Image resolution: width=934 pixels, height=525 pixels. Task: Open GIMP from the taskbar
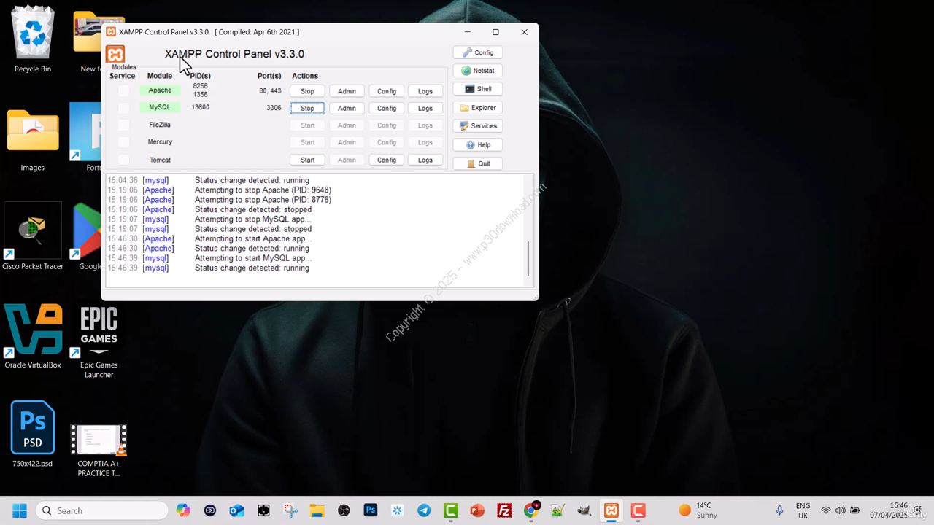[x=584, y=510]
